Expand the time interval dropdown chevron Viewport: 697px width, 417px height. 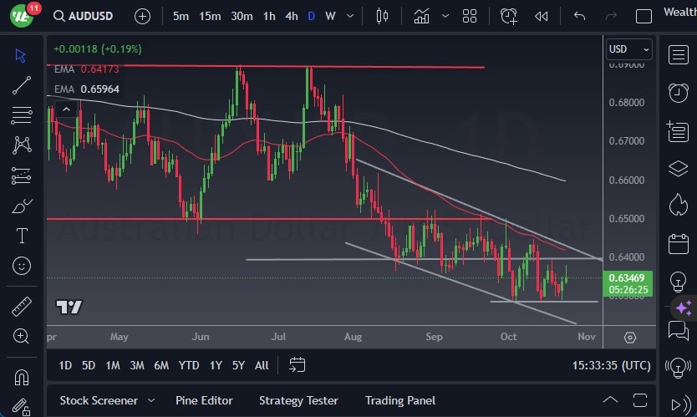click(x=351, y=16)
